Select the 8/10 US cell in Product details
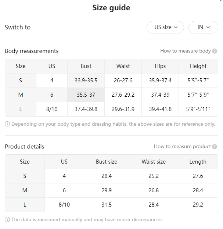223x229 pixels. pos(64,205)
